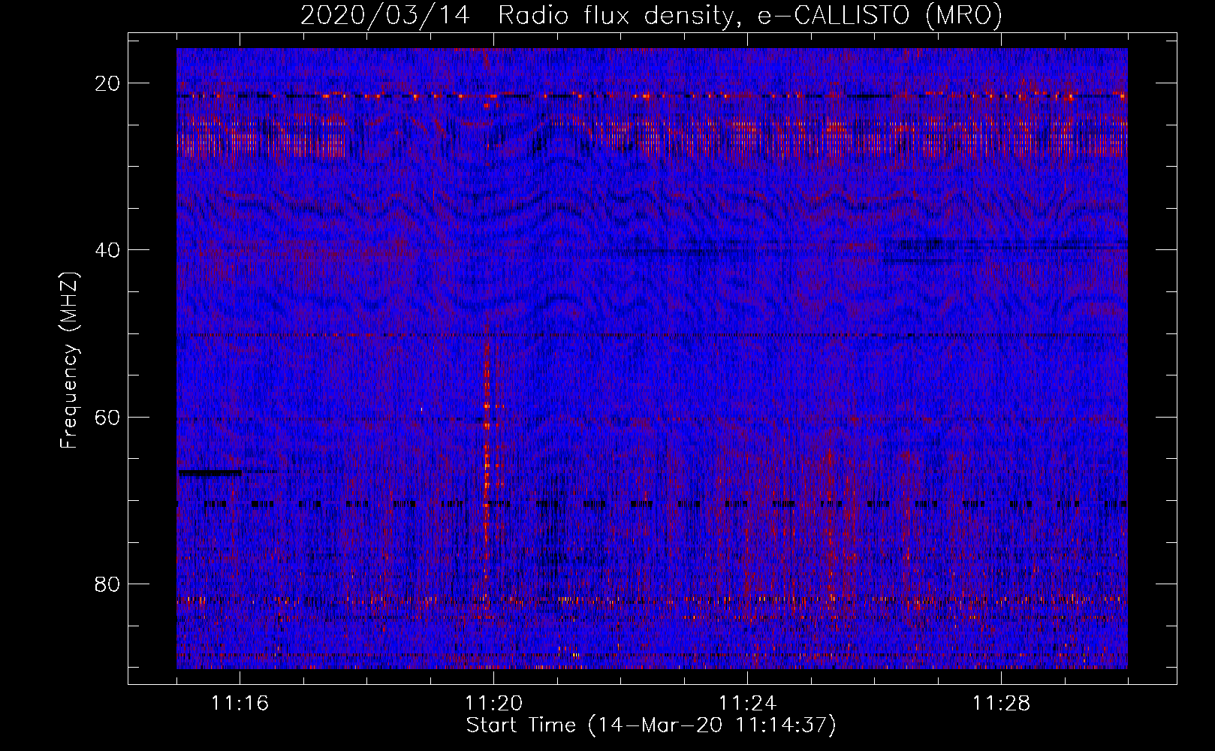Click the 'Frequency (MHZ)' y-axis label
The width and height of the screenshot is (1215, 751).
(x=69, y=360)
